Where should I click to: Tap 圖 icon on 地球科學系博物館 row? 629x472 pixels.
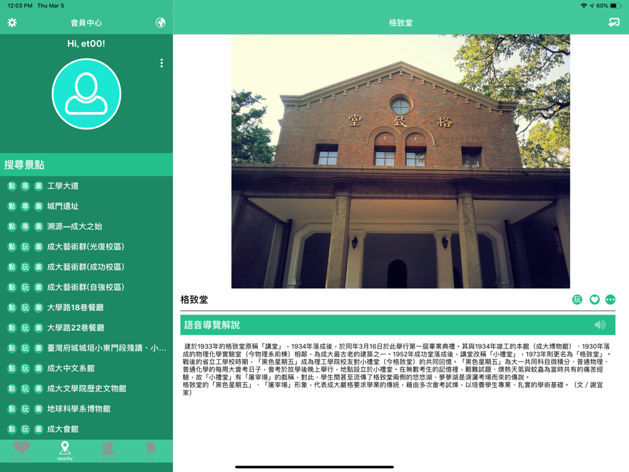(38, 408)
